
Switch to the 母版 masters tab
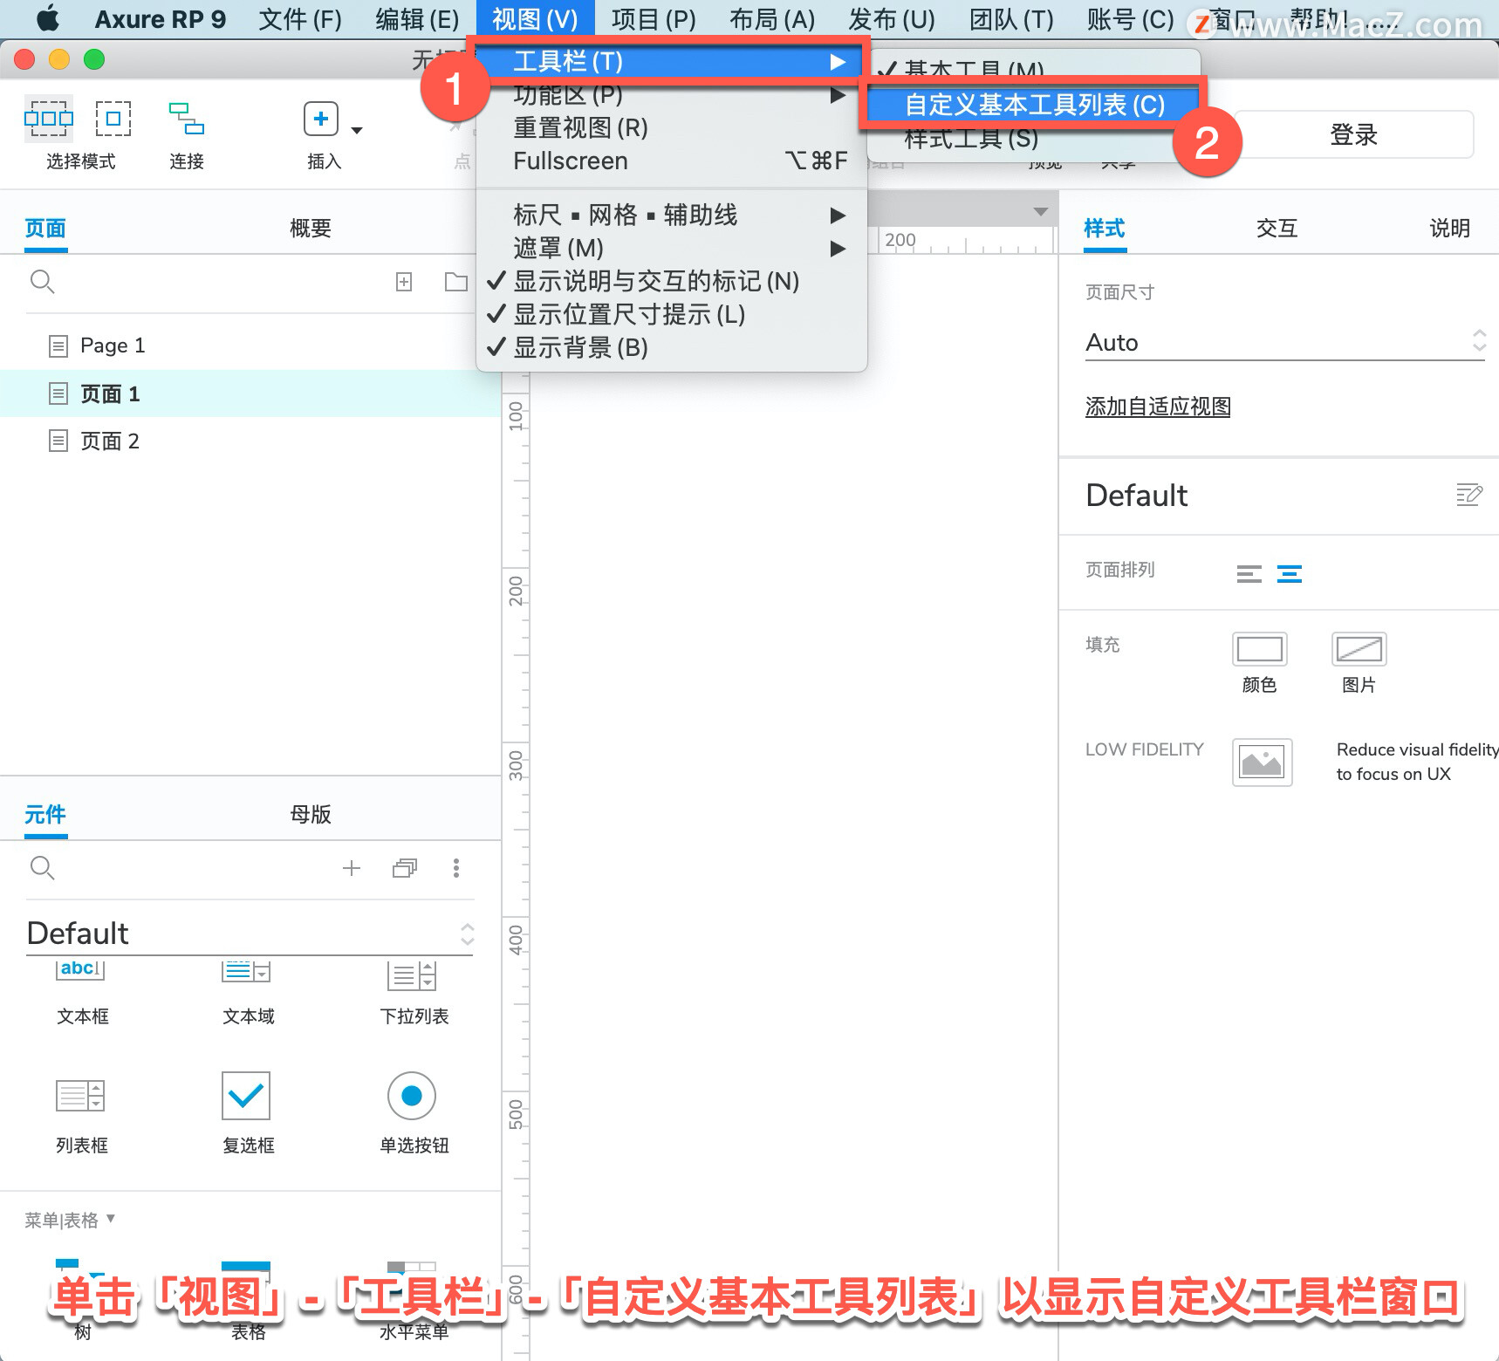311,815
